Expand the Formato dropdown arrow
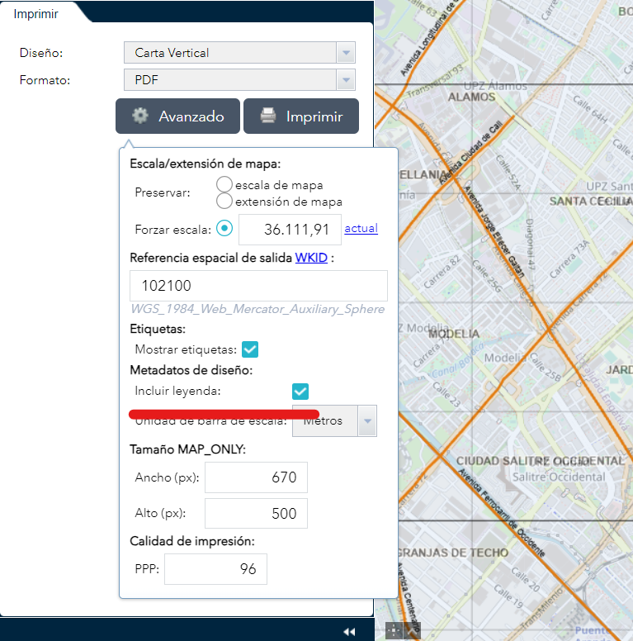Screen dimensions: 633x641 tap(346, 80)
